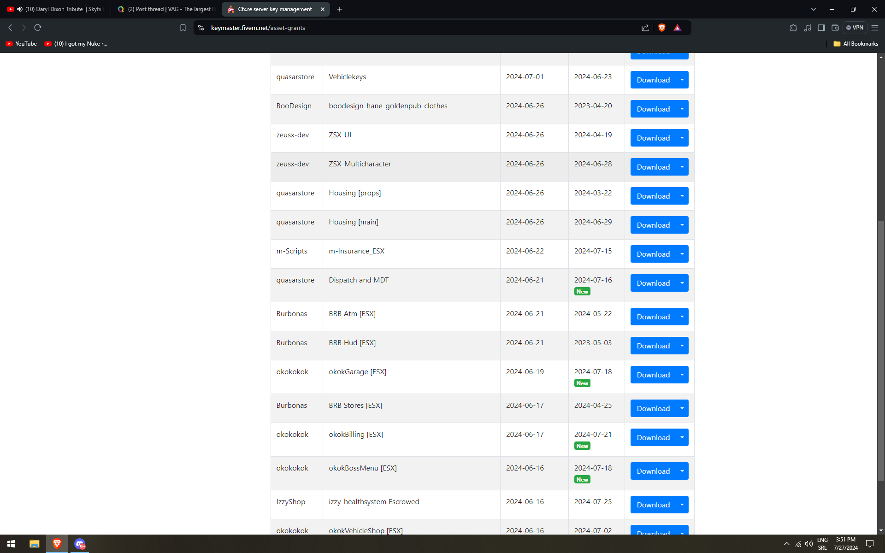This screenshot has width=885, height=553.
Task: Open the network status tray icon
Action: pos(798,544)
